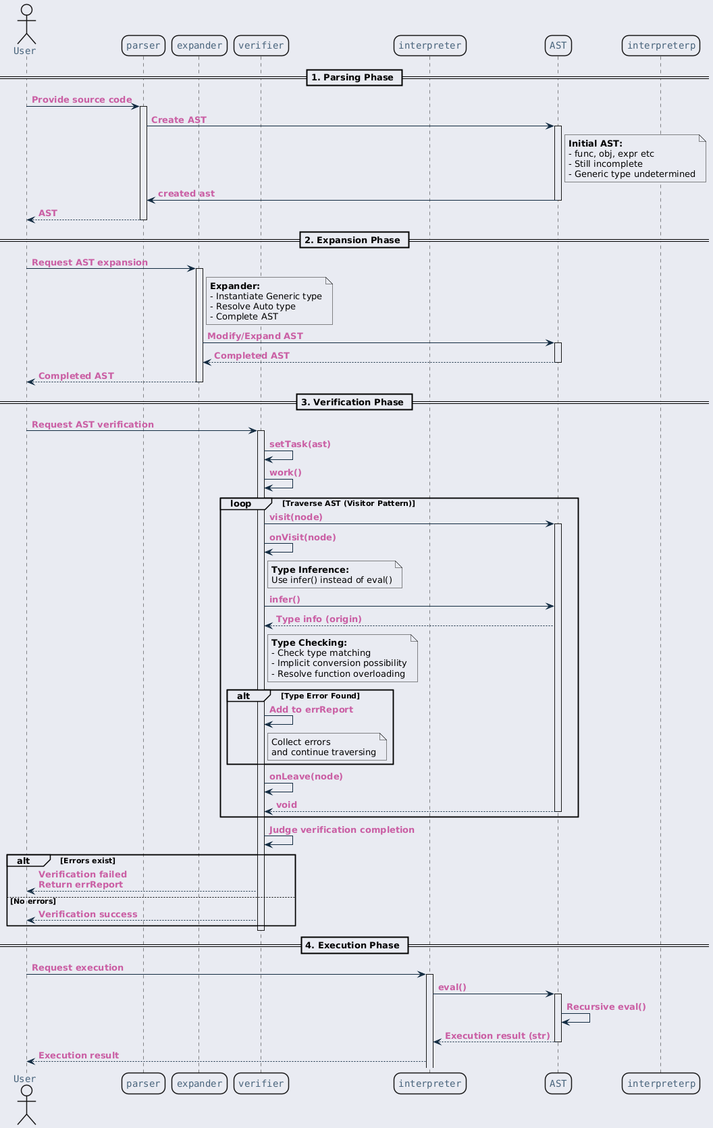Select the 'Recursive eval()' self-call label

click(x=606, y=1007)
